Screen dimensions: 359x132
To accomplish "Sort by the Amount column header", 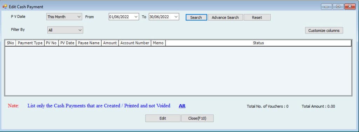I will (x=110, y=43).
